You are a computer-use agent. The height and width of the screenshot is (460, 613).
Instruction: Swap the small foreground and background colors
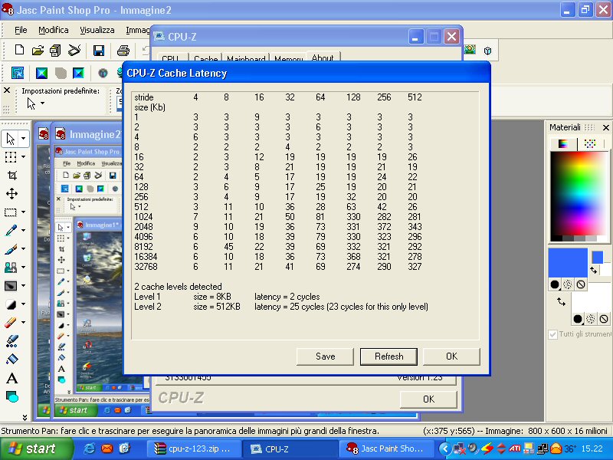(x=593, y=270)
